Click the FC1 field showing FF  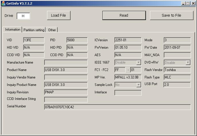[120, 70]
